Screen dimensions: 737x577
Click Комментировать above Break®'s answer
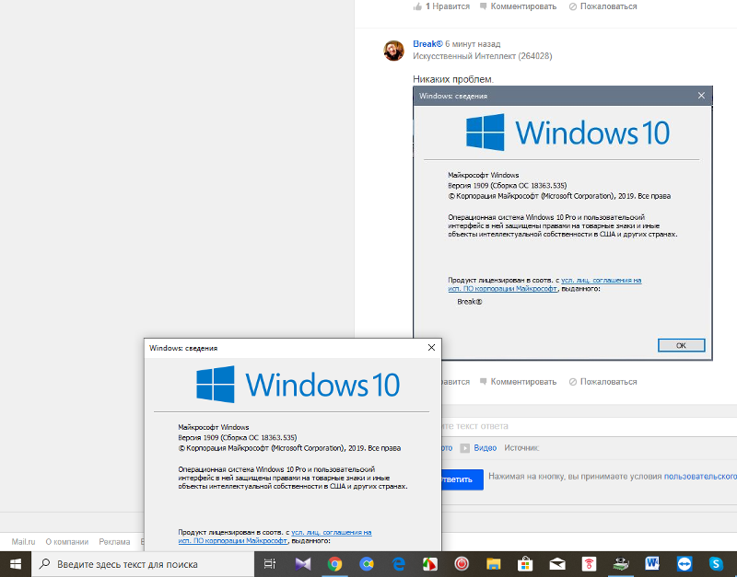pyautogui.click(x=518, y=6)
